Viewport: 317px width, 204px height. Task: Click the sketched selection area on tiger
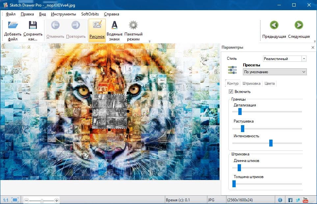click(x=109, y=111)
